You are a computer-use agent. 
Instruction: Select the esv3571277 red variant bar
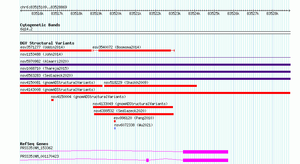pos(56,51)
